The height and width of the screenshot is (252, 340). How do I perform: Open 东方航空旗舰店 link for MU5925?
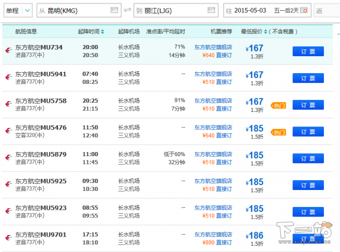[213, 181]
